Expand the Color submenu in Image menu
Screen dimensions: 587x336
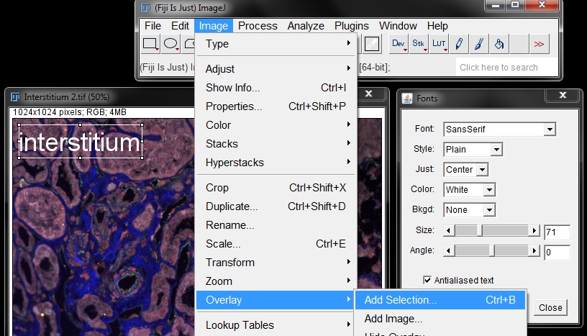pos(276,125)
